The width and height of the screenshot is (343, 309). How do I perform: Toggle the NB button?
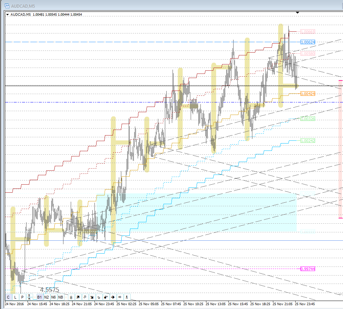(61, 297)
